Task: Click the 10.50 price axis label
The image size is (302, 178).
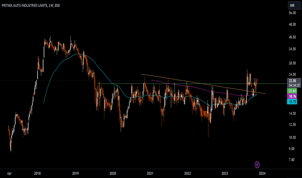Action: [x=292, y=138]
